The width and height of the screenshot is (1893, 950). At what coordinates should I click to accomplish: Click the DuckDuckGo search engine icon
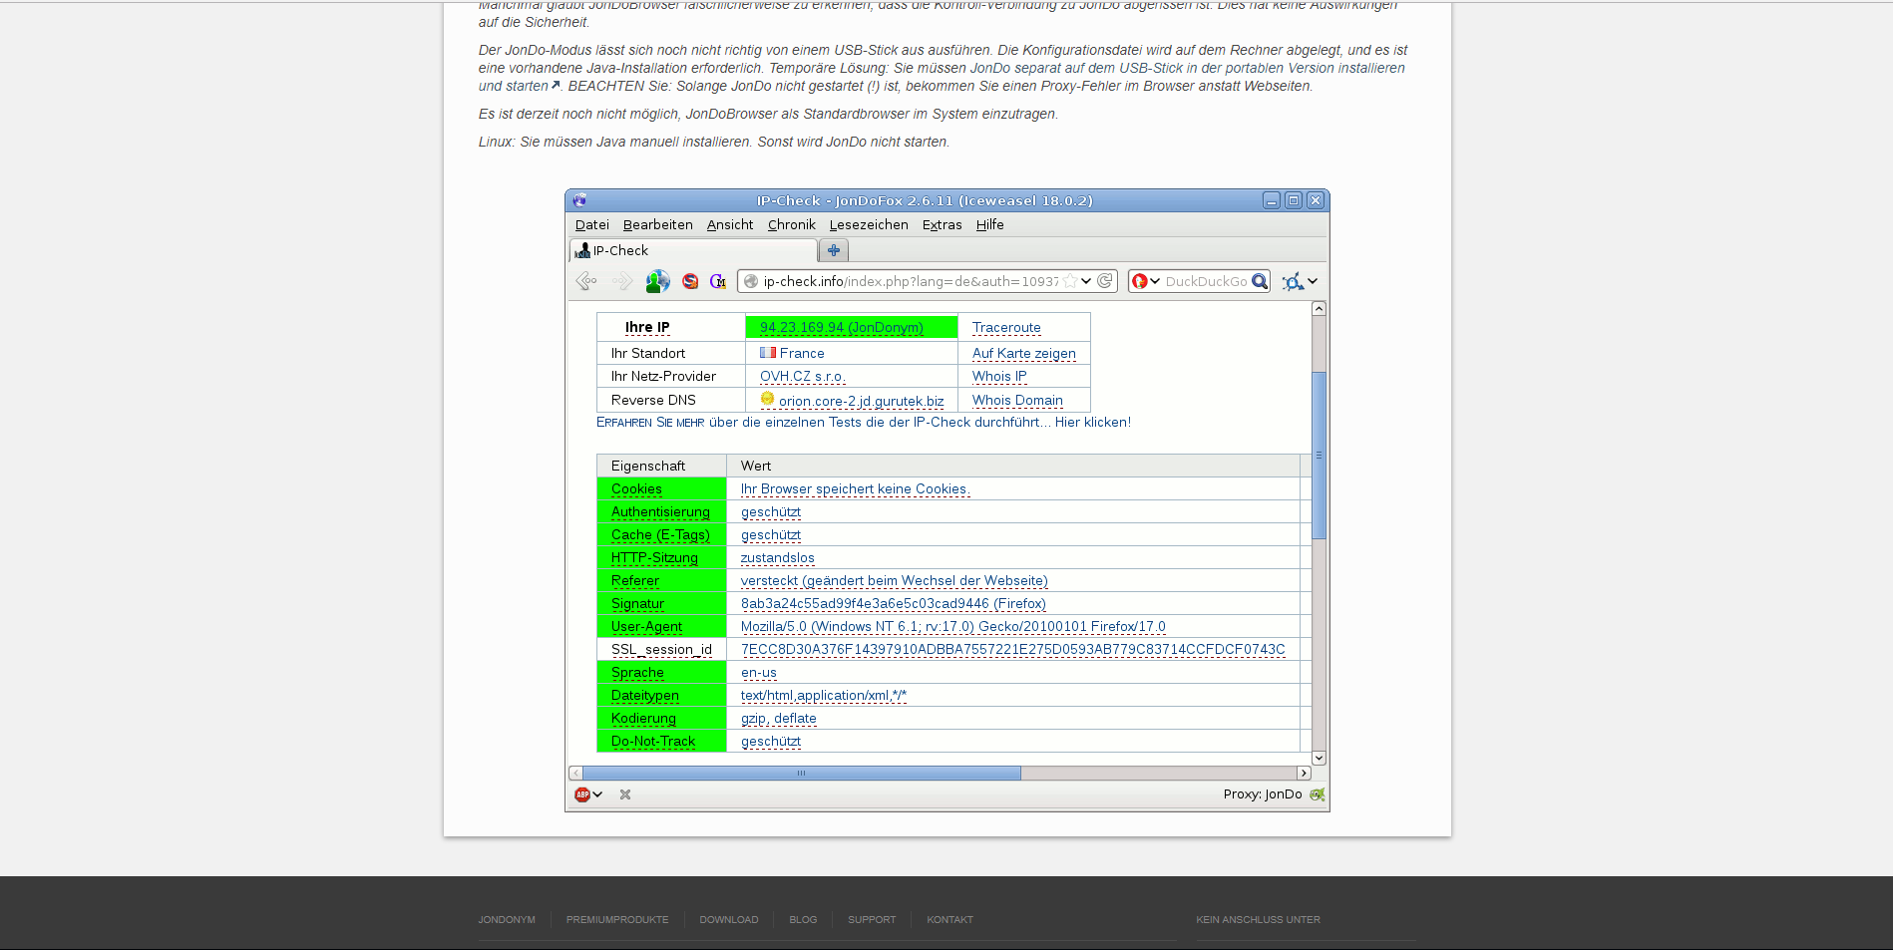[1140, 281]
